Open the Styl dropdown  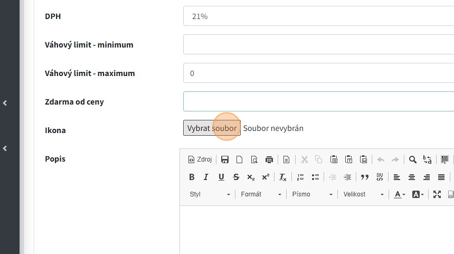tap(210, 194)
